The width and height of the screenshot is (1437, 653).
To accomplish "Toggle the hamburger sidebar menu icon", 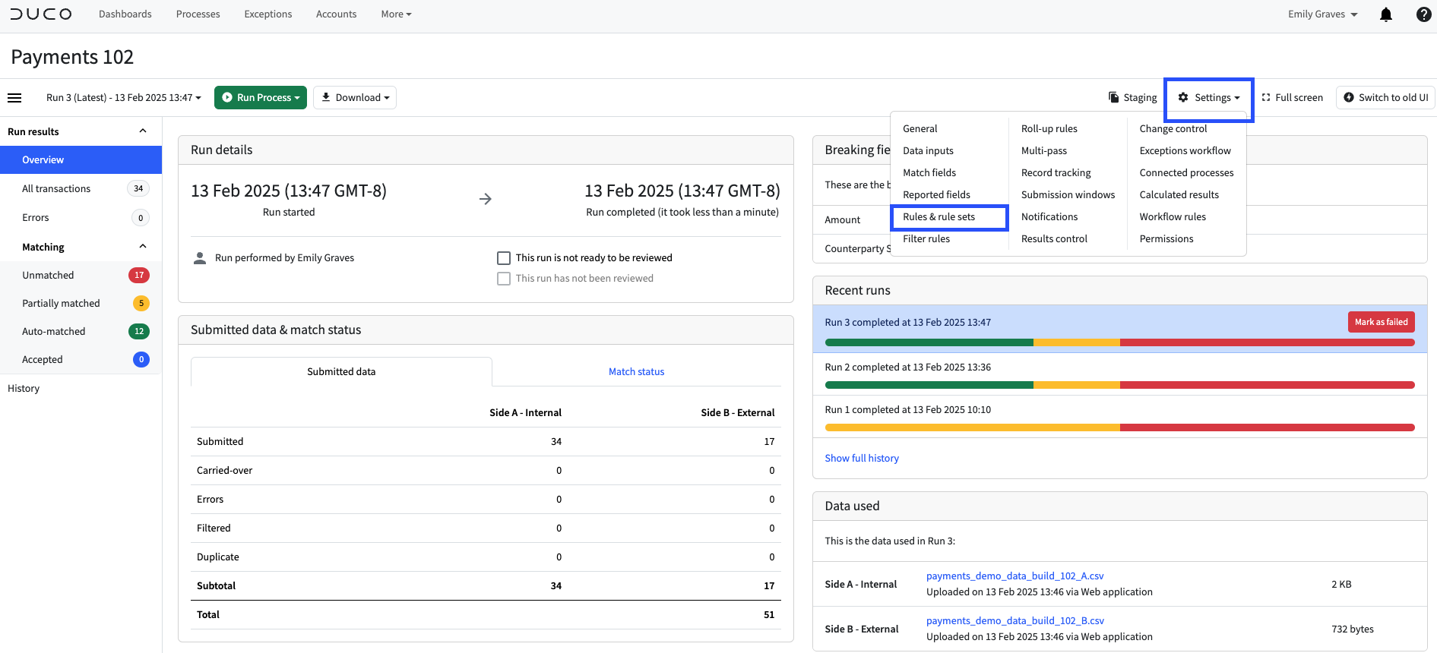I will coord(14,97).
